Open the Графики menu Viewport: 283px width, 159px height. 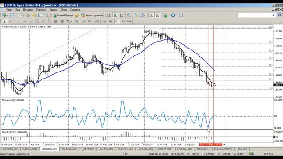tap(41, 10)
